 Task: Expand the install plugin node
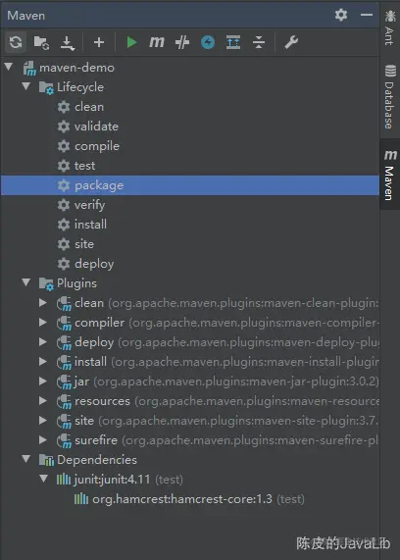43,362
